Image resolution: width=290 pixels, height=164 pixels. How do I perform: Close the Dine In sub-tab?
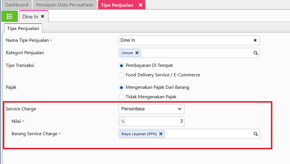tap(43, 16)
